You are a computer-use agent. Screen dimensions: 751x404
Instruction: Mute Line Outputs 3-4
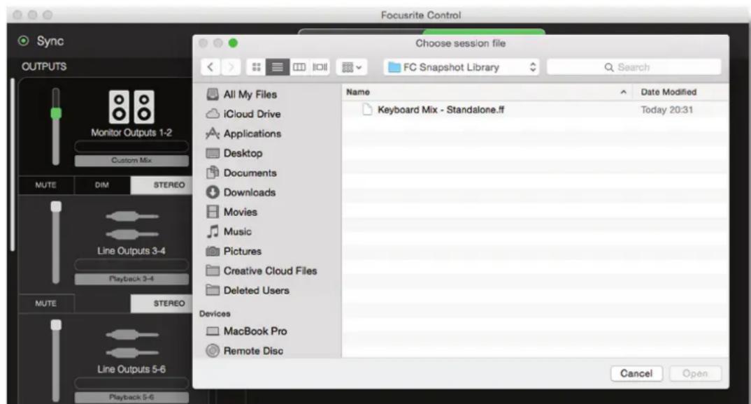click(46, 303)
